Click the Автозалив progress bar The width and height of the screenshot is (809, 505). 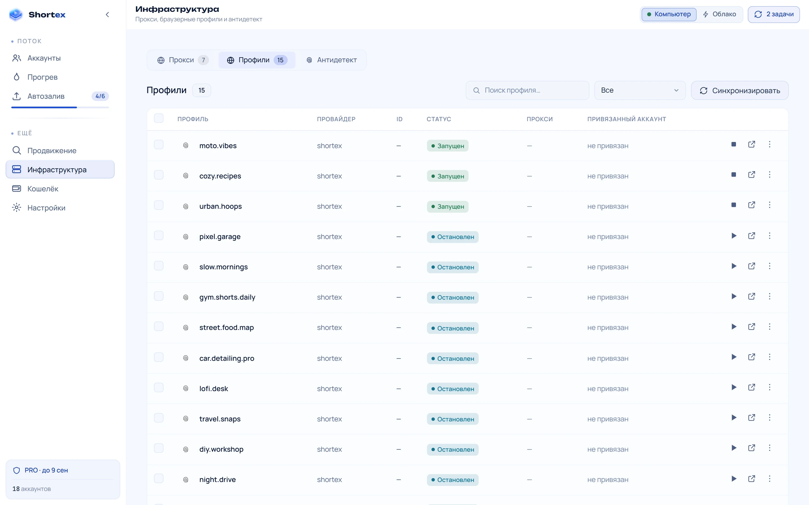(x=60, y=107)
